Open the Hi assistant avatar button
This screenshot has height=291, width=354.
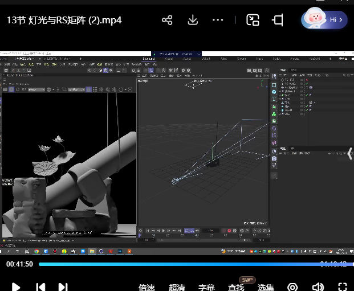(x=324, y=19)
